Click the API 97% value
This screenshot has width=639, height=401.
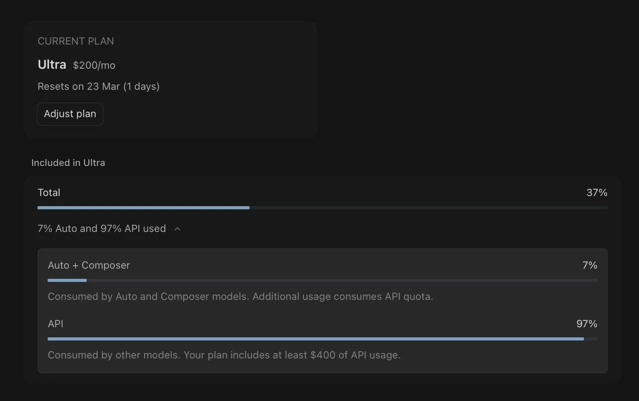click(587, 324)
